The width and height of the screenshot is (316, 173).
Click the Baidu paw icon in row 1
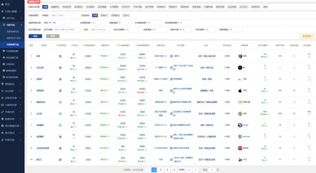60,56
